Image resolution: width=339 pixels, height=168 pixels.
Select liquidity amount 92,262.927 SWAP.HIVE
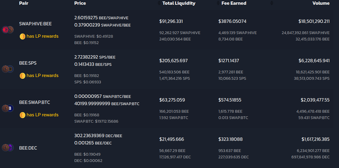tap(180, 33)
